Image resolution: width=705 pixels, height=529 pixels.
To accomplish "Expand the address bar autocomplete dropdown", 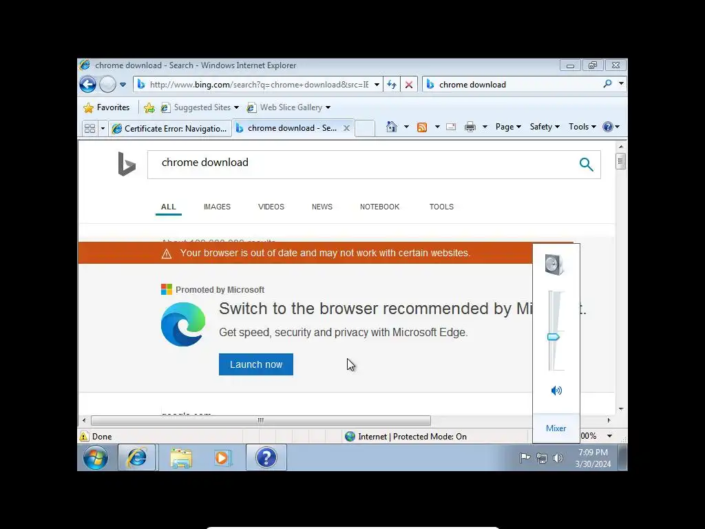I will (377, 85).
